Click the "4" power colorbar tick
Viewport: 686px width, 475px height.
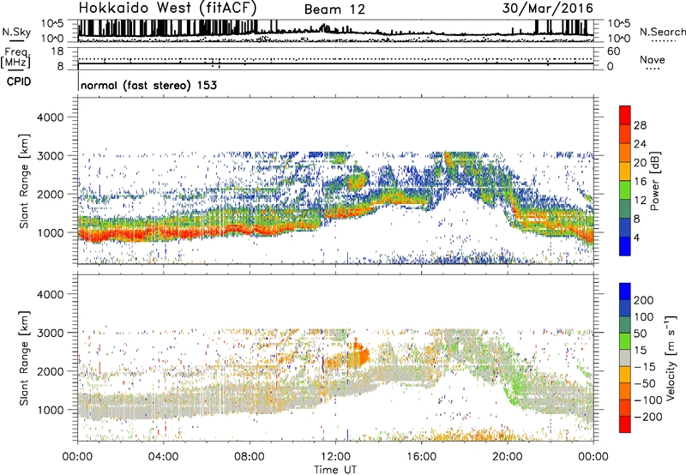(x=636, y=237)
